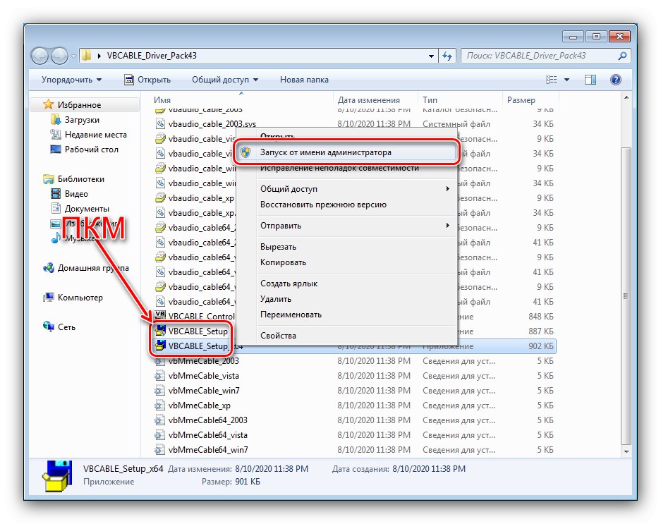Image resolution: width=661 pixels, height=524 pixels.
Task: Select VBCABLE_Driver_Pack43 in the address path
Action: [152, 56]
